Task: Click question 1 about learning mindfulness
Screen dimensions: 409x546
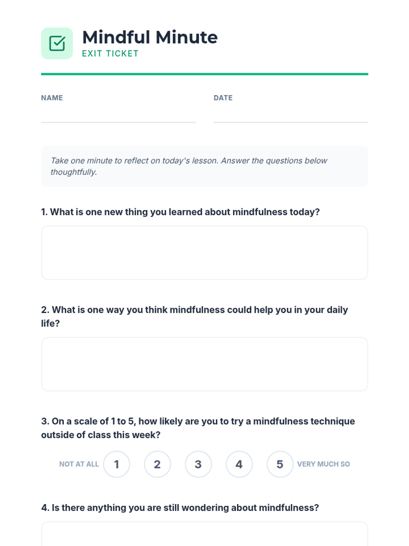Action: point(180,212)
